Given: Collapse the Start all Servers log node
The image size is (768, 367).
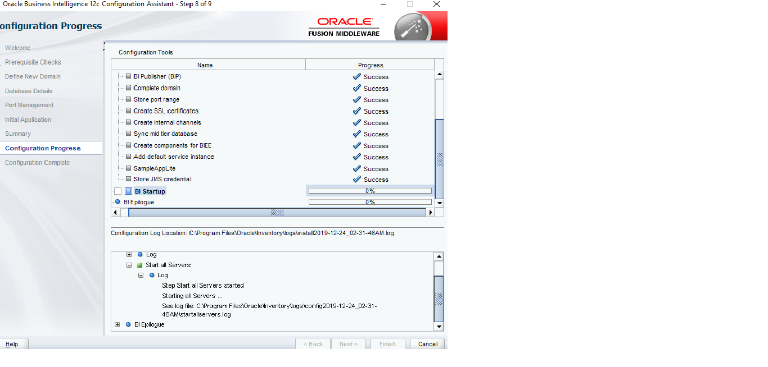Looking at the screenshot, I should click(x=129, y=265).
